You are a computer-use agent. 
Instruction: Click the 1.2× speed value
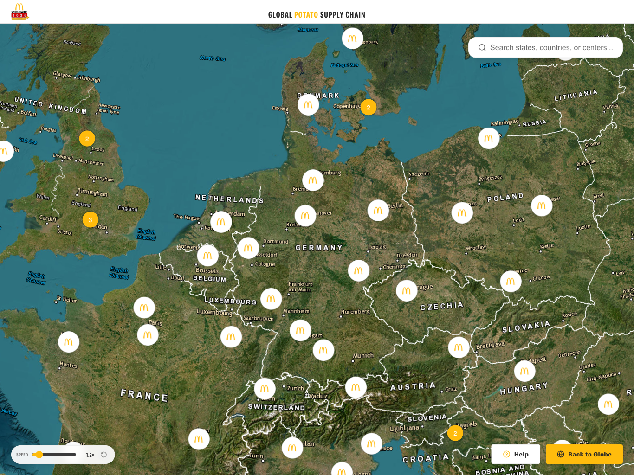[x=90, y=455]
